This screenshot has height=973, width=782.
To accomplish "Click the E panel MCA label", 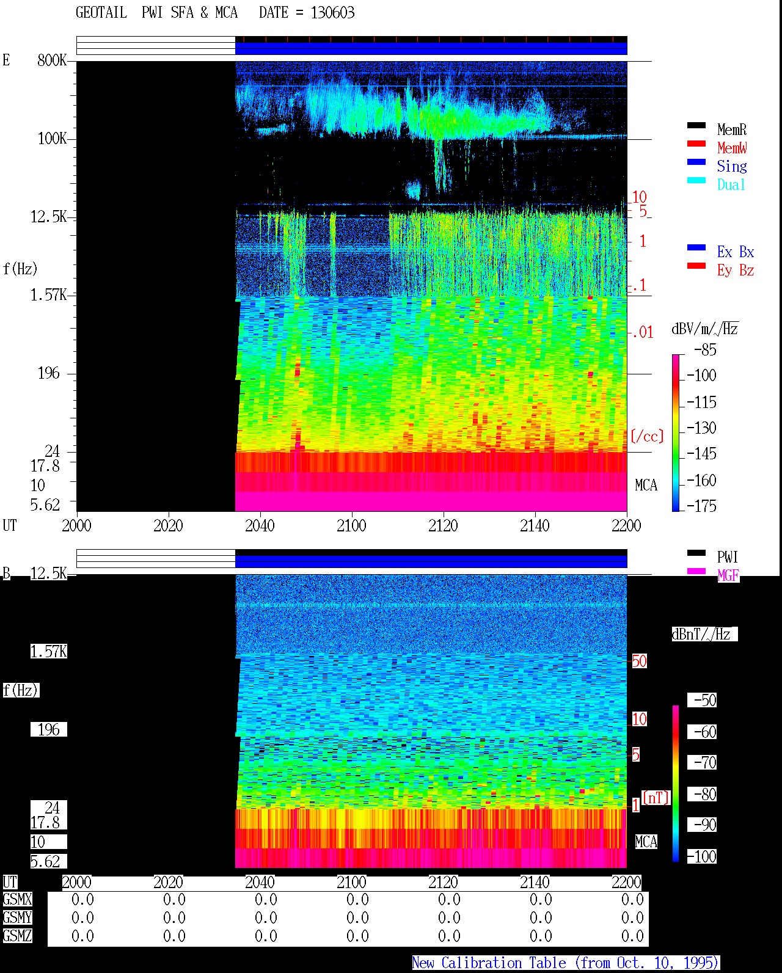I will click(646, 486).
